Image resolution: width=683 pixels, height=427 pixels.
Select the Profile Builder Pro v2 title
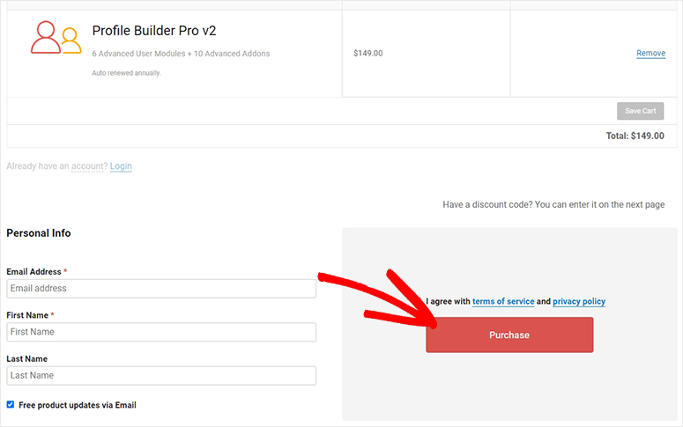point(154,31)
